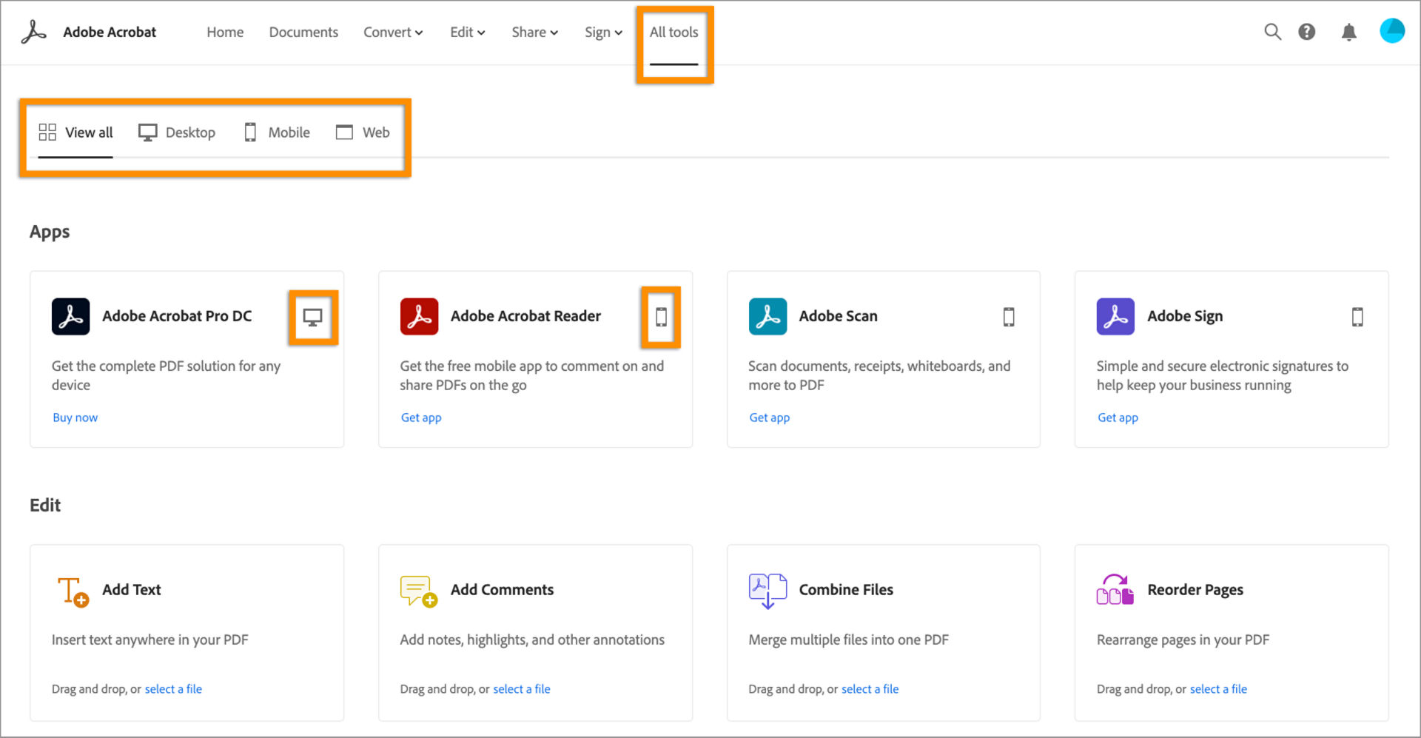
Task: Click the Add Text card title
Action: click(132, 590)
